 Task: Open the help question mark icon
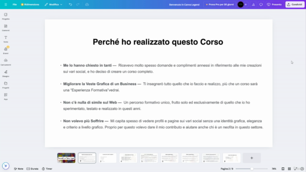[302, 169]
